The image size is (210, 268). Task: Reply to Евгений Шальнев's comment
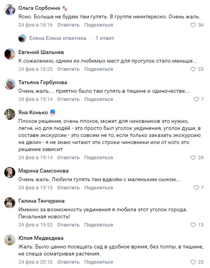(x=68, y=69)
